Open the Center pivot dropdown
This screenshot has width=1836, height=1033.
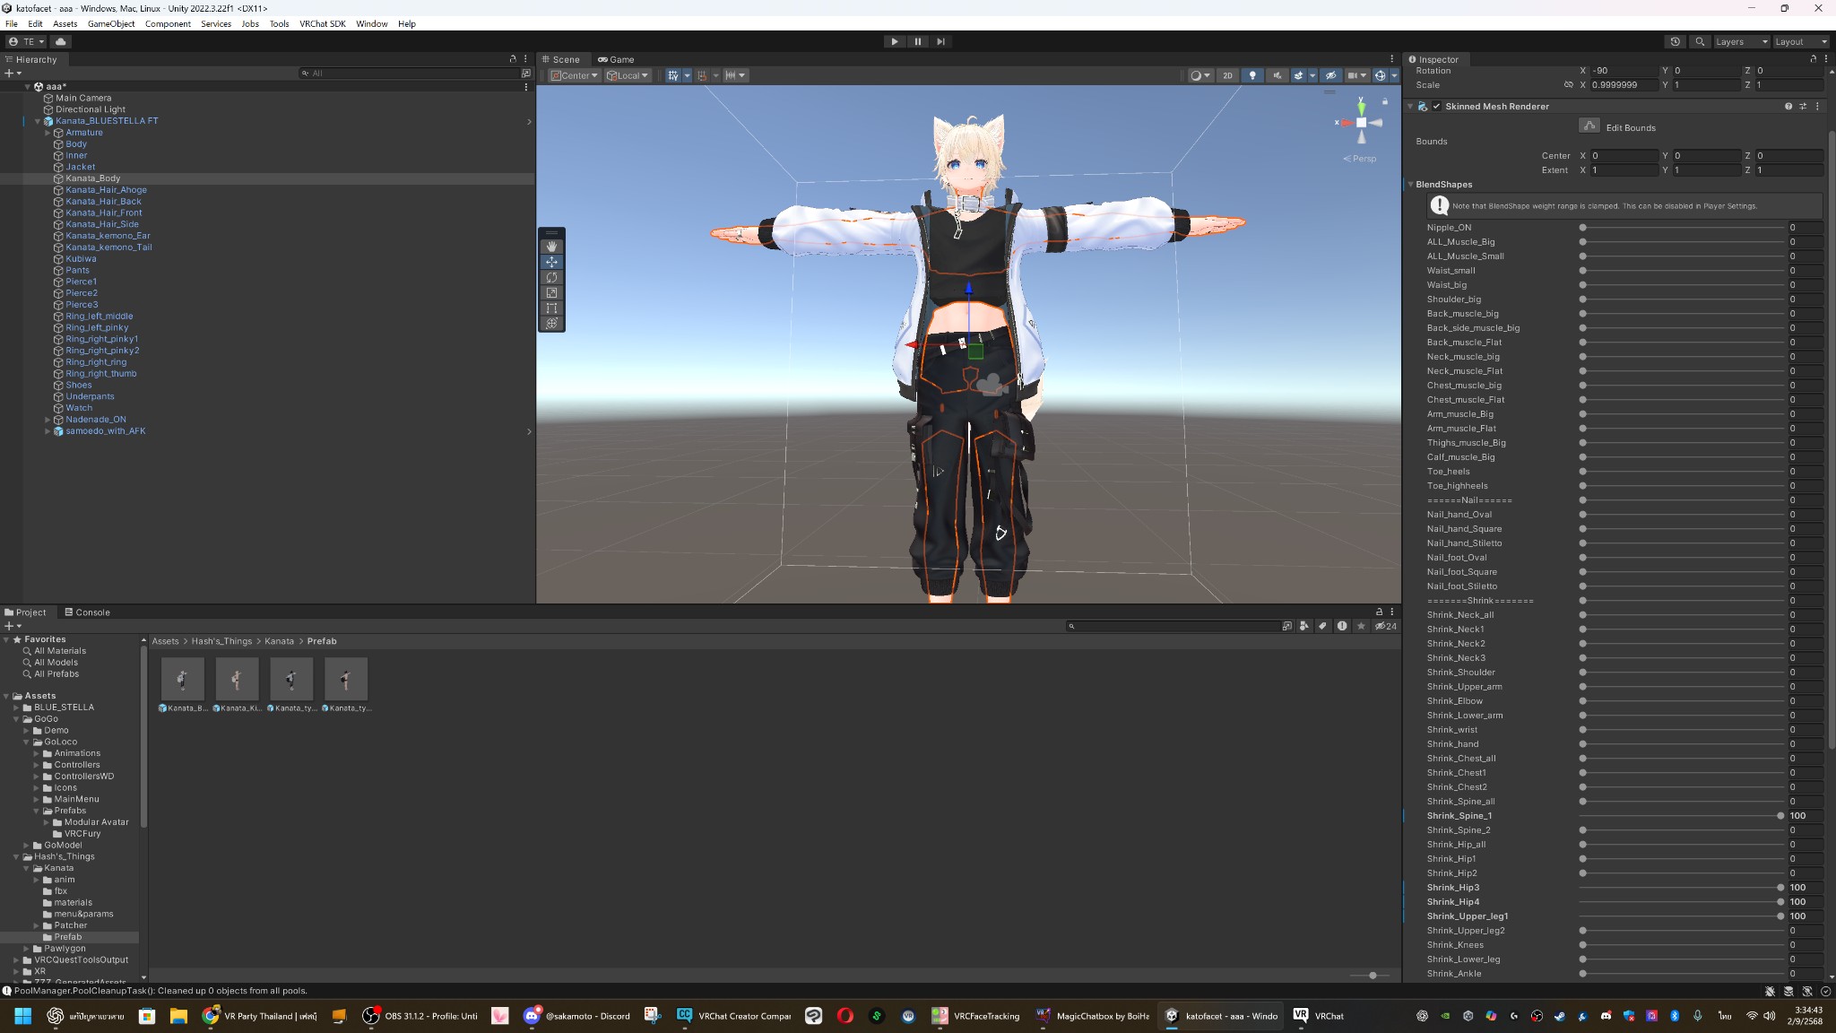pos(574,75)
